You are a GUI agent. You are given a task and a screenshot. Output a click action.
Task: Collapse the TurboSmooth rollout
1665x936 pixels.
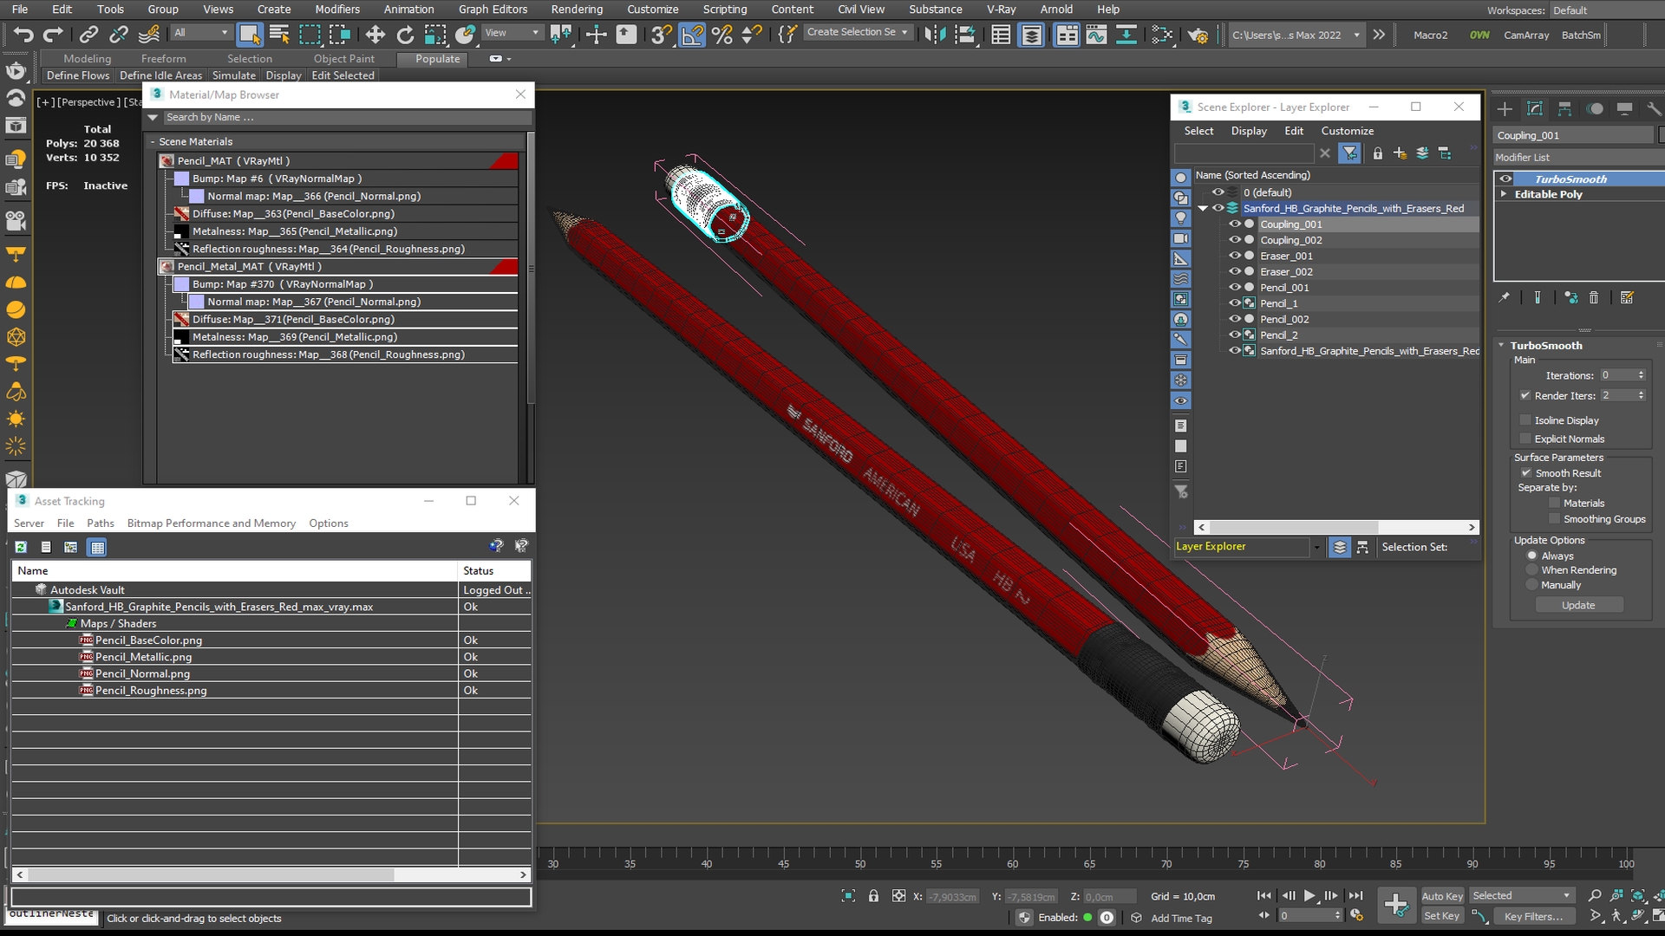tap(1501, 345)
